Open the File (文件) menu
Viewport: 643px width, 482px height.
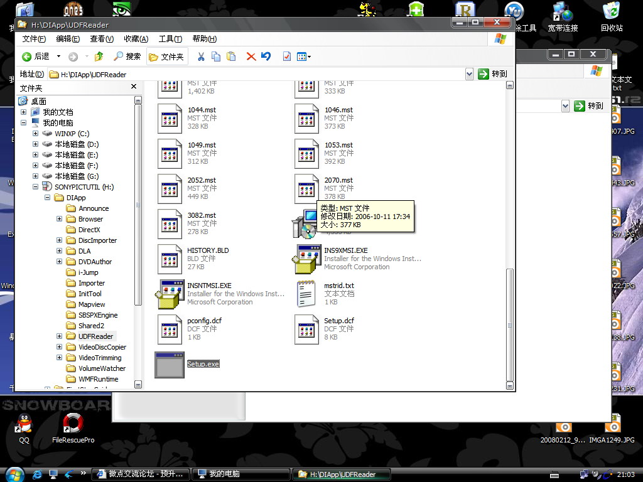34,39
